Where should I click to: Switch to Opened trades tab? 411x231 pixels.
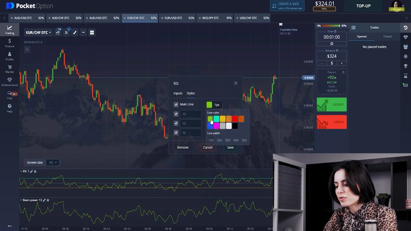point(362,37)
